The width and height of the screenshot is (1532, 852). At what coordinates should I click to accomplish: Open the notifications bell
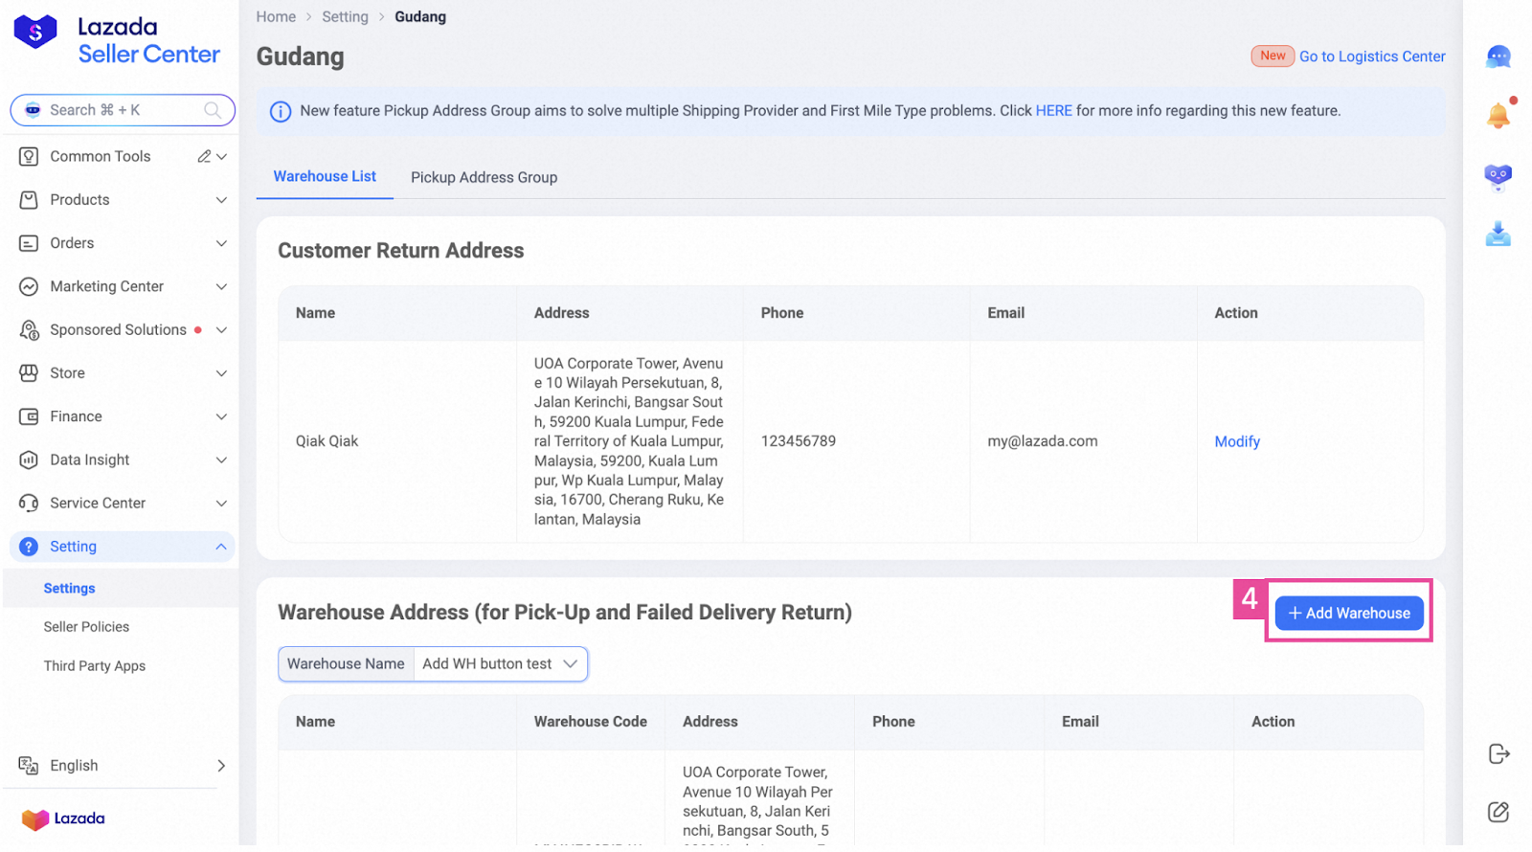coord(1498,116)
